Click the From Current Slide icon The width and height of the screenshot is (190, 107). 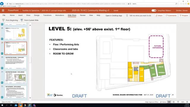point(22,20)
